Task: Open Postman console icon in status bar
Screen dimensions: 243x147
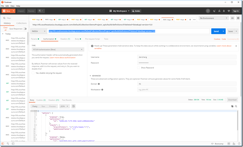Action: [13, 143]
